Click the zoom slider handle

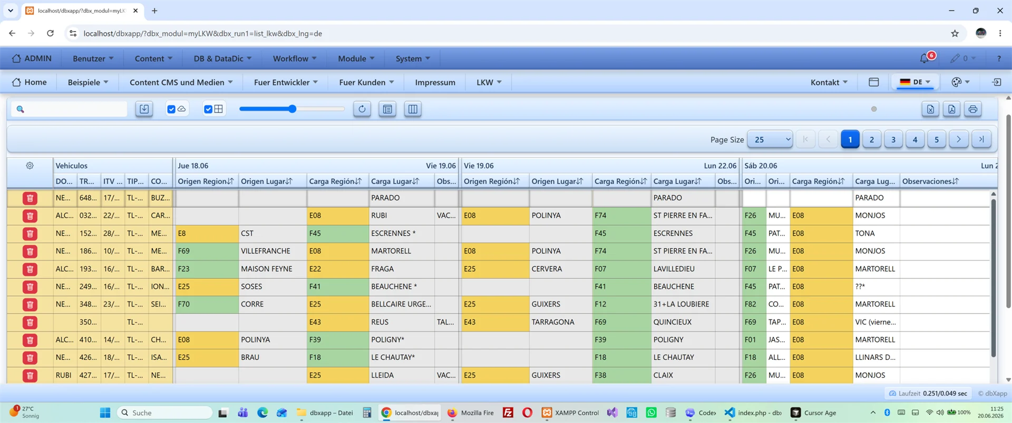(x=292, y=109)
